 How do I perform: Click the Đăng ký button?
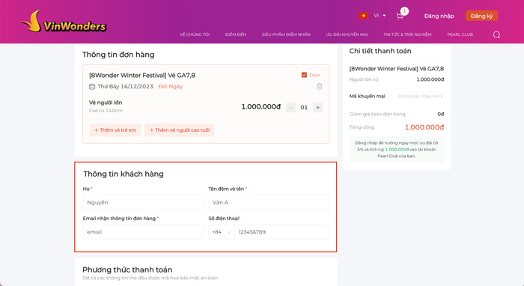(x=481, y=16)
